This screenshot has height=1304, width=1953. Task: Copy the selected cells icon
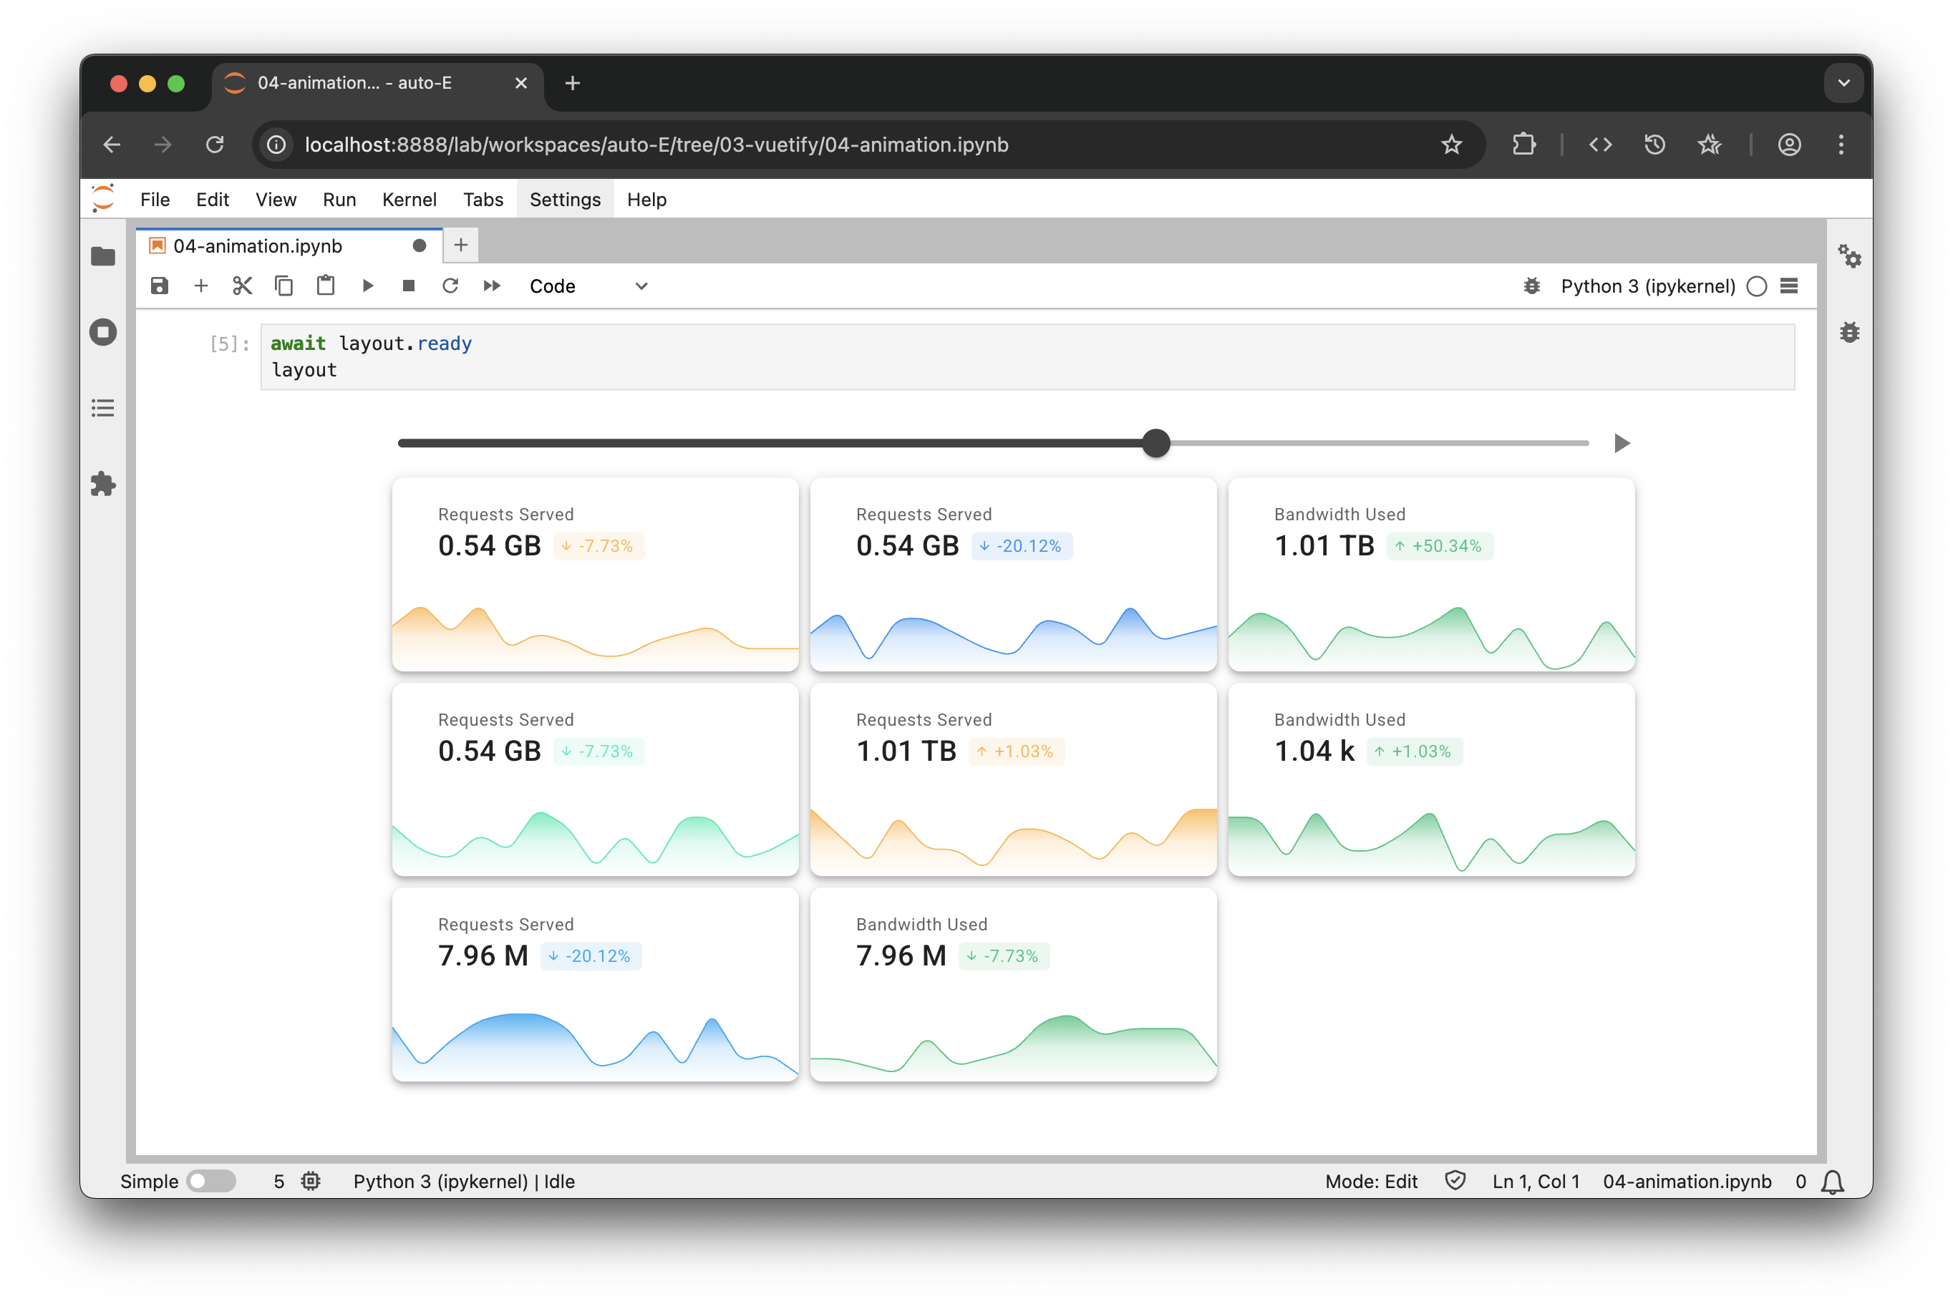pos(283,286)
